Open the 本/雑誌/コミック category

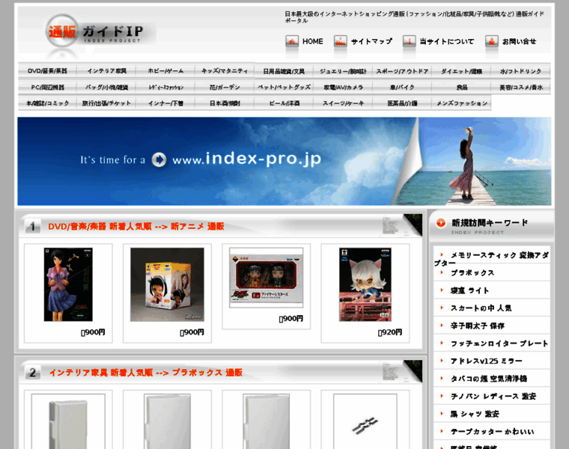point(47,103)
